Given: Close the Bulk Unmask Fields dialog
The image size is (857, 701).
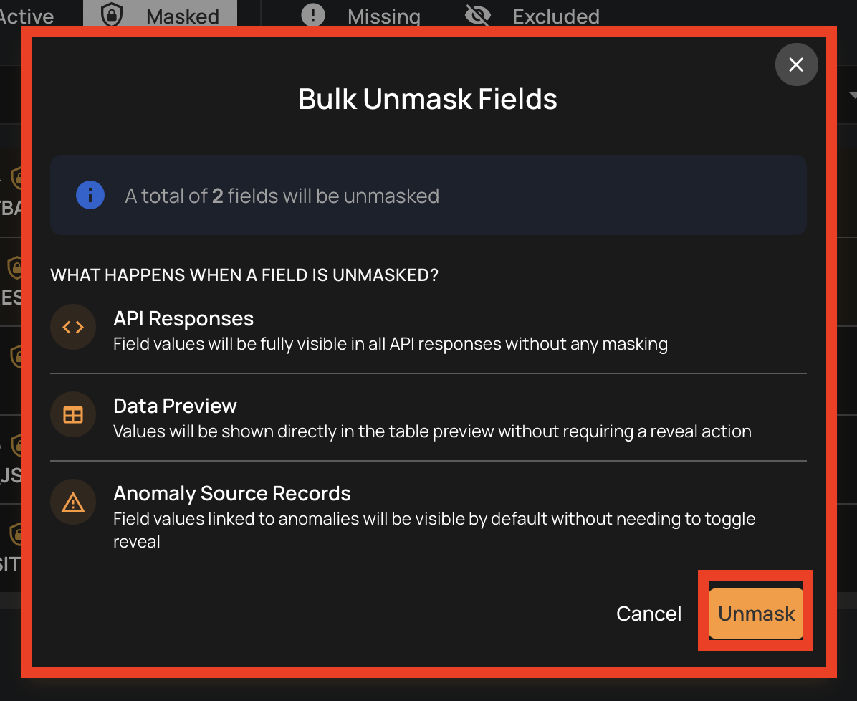Looking at the screenshot, I should click(x=796, y=65).
